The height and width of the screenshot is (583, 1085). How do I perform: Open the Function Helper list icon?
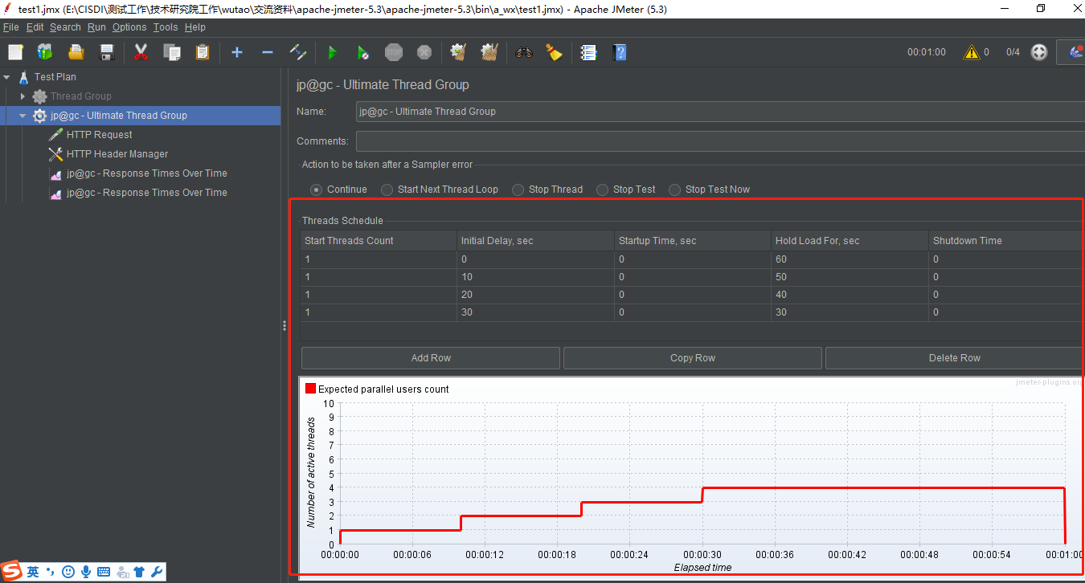588,52
